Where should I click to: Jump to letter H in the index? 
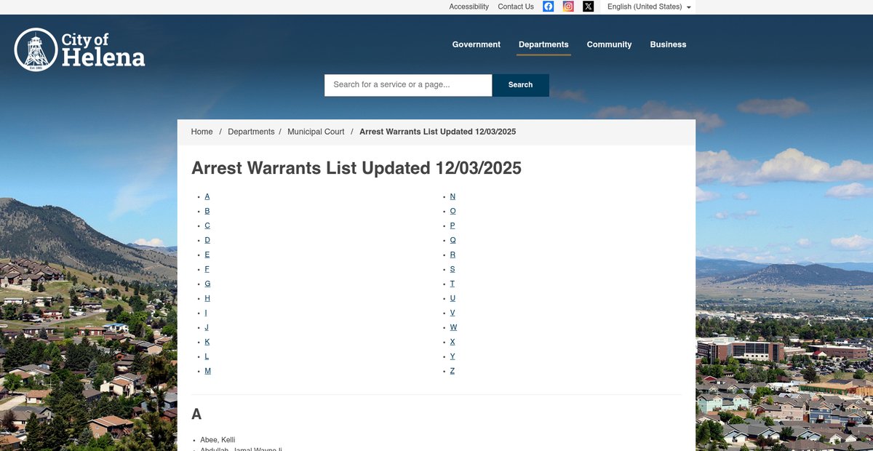(207, 298)
